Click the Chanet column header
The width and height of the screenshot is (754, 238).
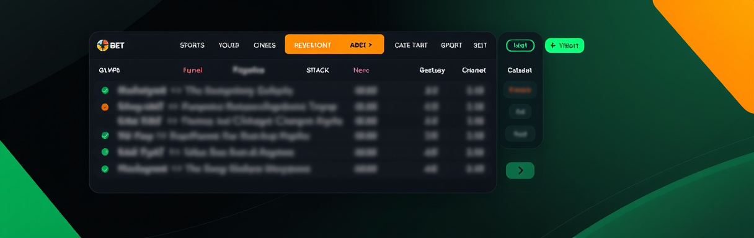(x=474, y=70)
